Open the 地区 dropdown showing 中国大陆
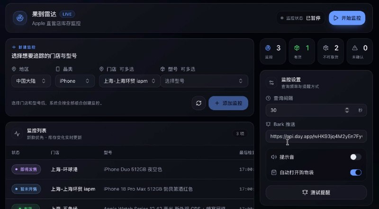 click(x=31, y=81)
